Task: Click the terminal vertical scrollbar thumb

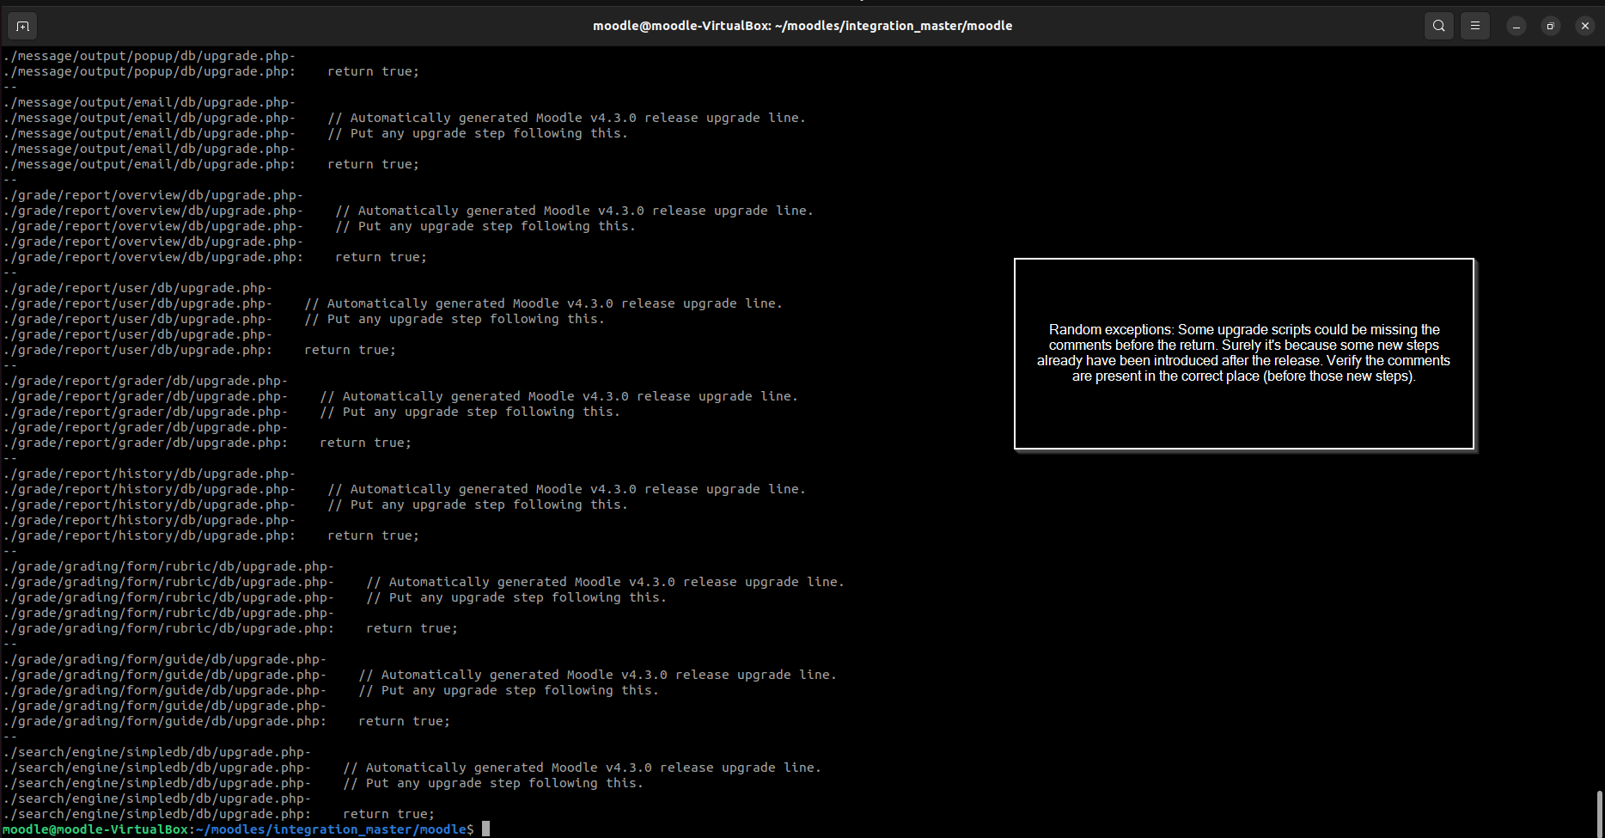Action: pos(1600,813)
